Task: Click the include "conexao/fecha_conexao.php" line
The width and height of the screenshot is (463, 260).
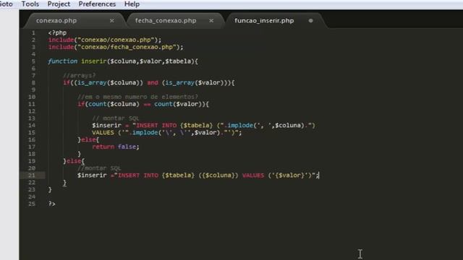Action: [116, 47]
